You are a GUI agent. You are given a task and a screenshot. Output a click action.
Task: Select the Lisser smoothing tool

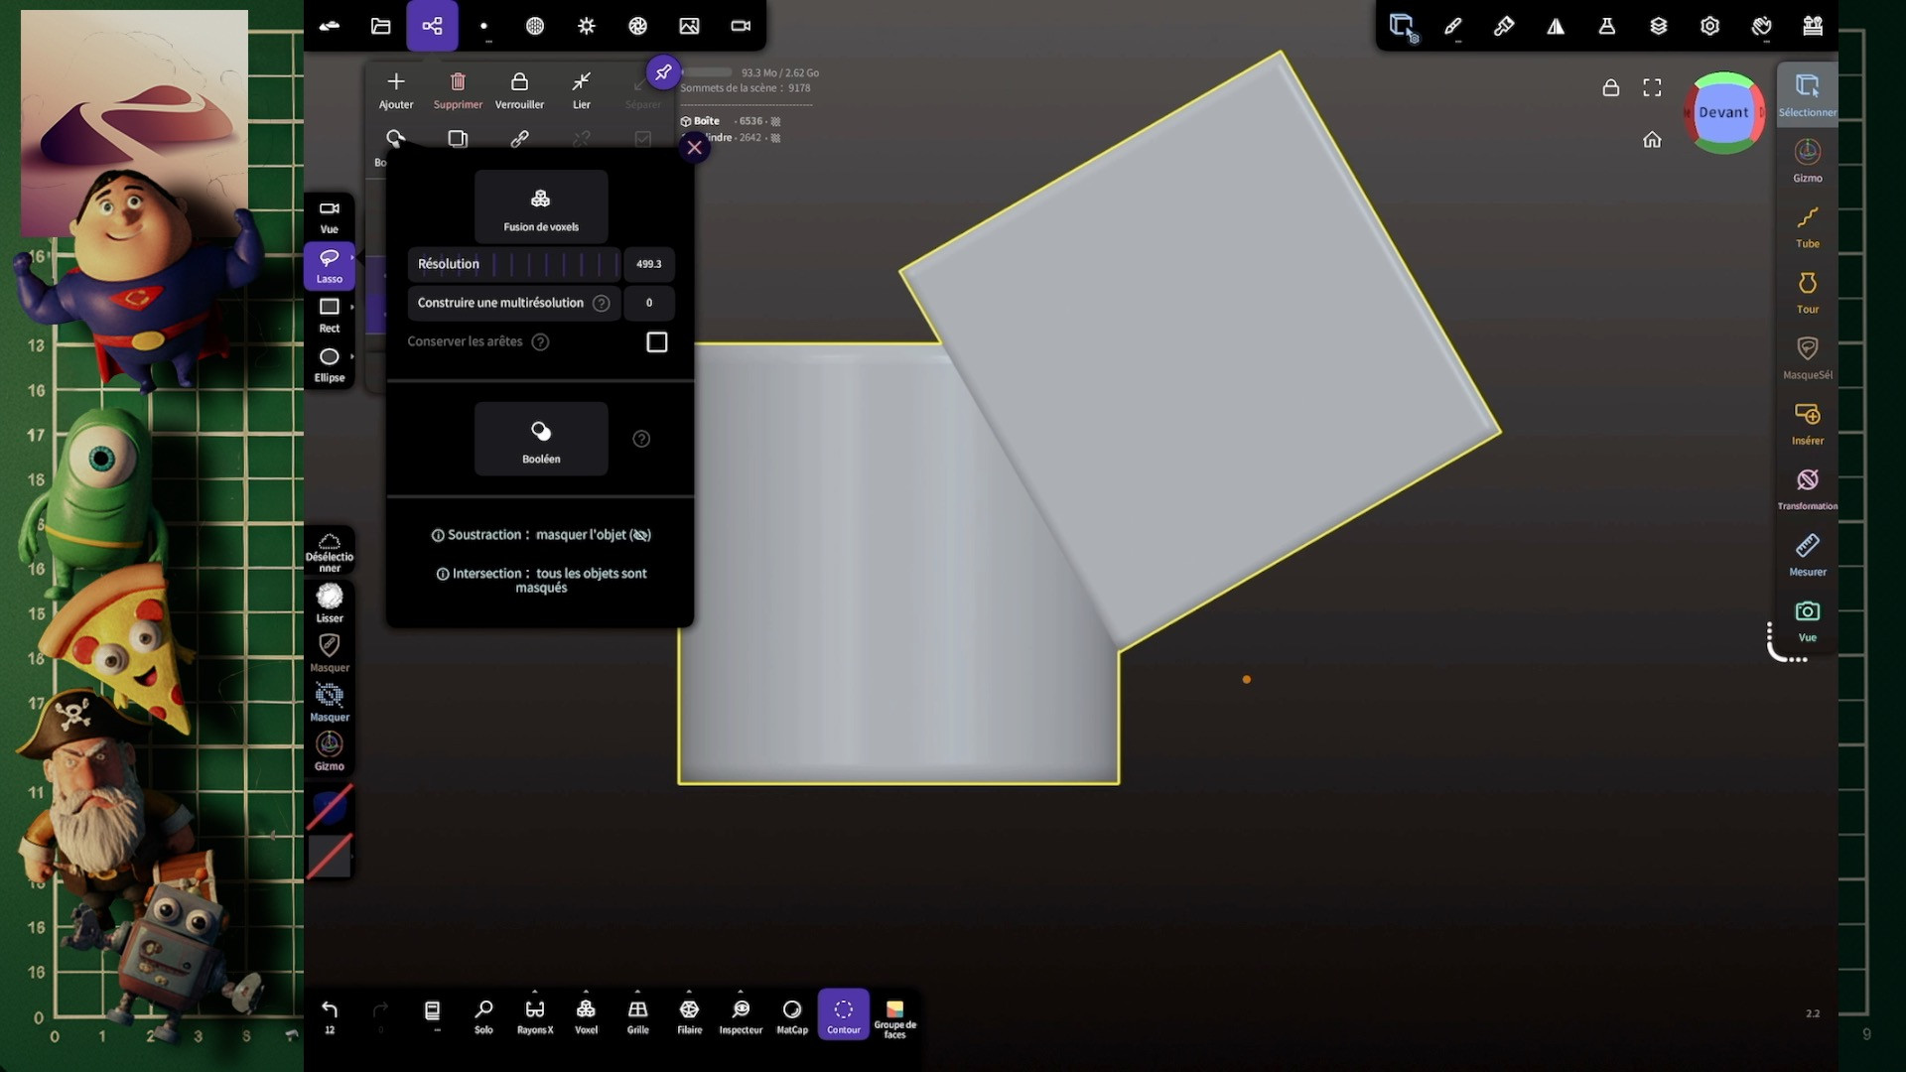330,602
